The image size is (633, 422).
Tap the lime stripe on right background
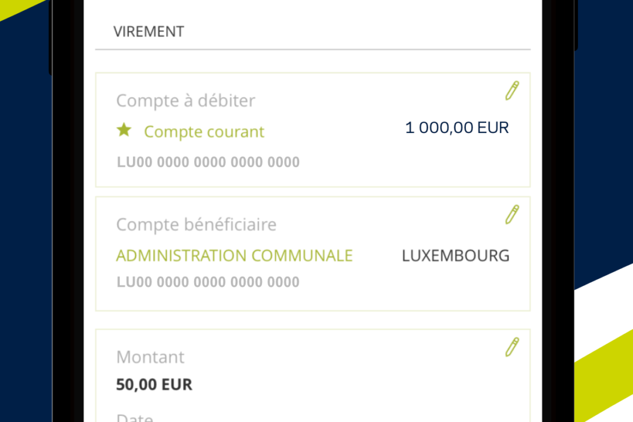tap(605, 378)
